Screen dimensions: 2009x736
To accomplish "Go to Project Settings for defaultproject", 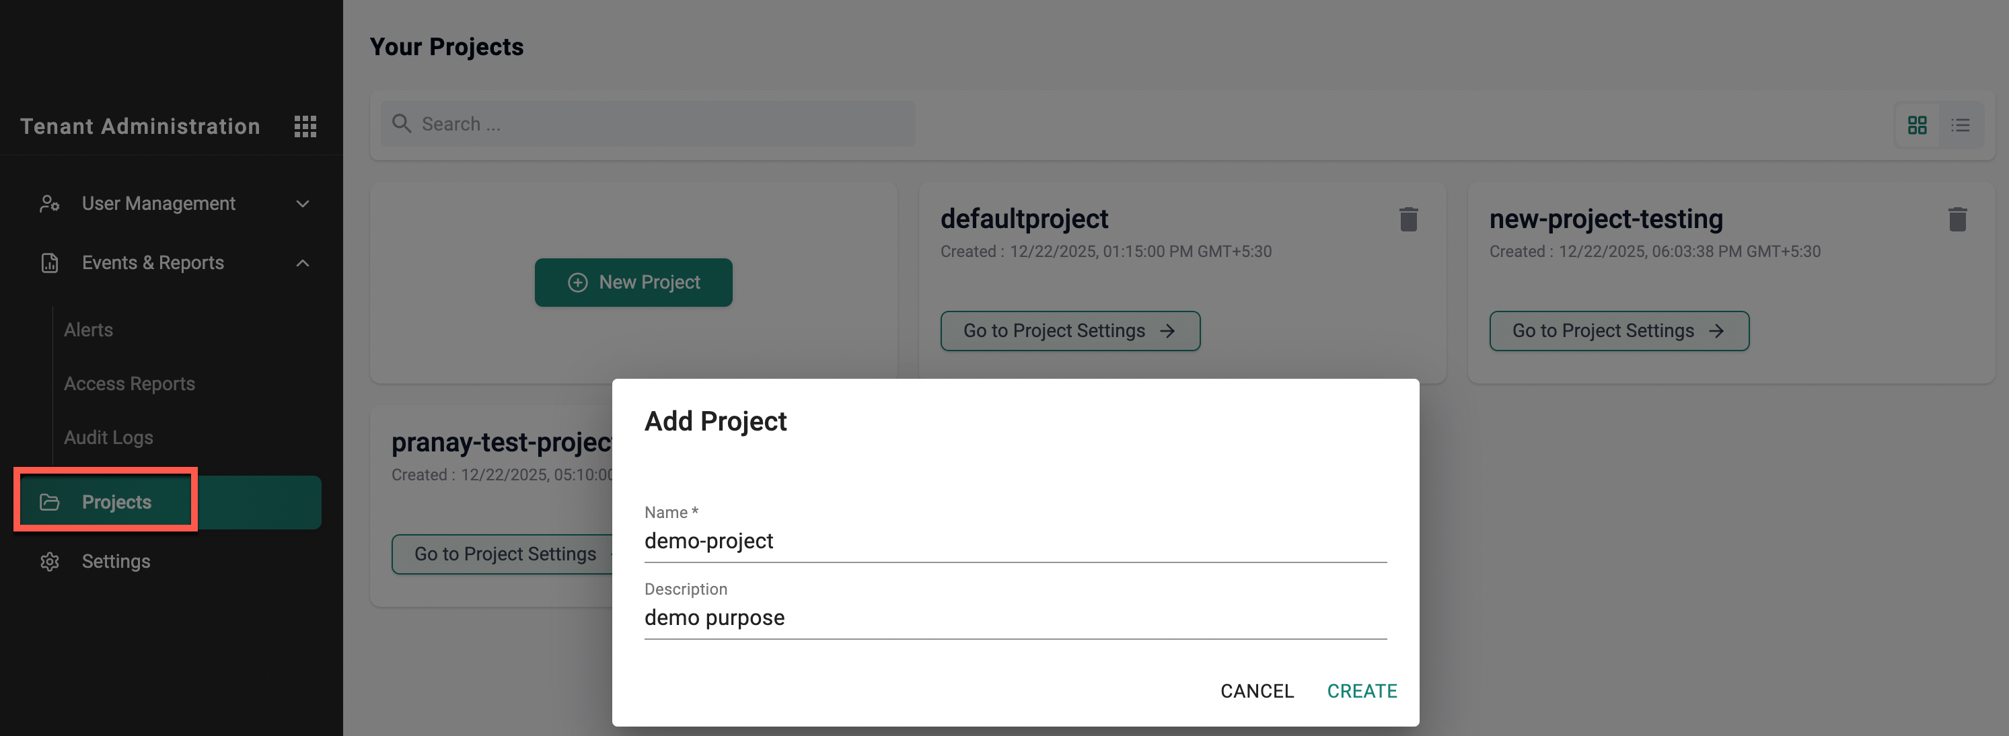I will click(1069, 332).
